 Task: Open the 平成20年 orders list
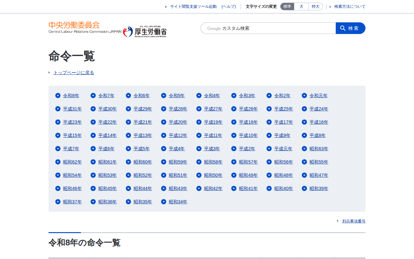point(178,122)
